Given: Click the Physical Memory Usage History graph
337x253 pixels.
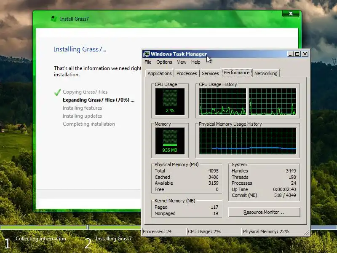Looking at the screenshot, I should pos(248,141).
